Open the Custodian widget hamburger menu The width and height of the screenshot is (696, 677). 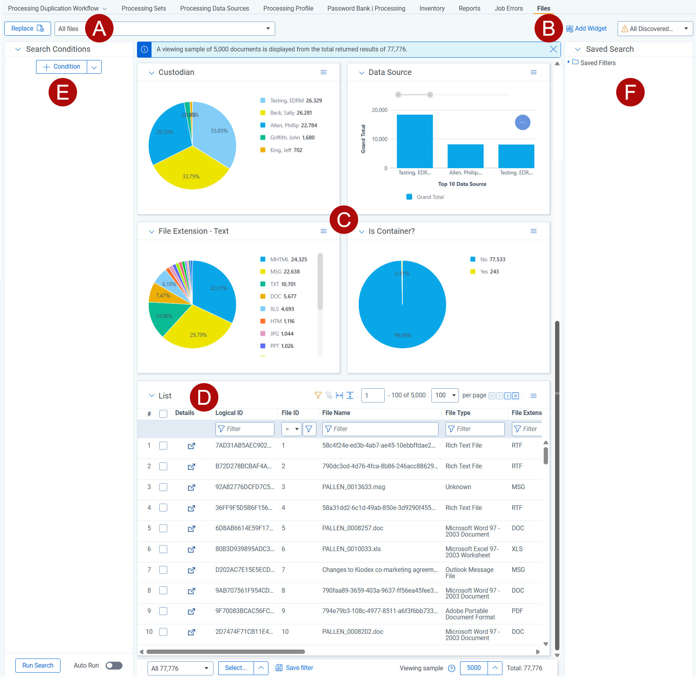click(x=323, y=72)
